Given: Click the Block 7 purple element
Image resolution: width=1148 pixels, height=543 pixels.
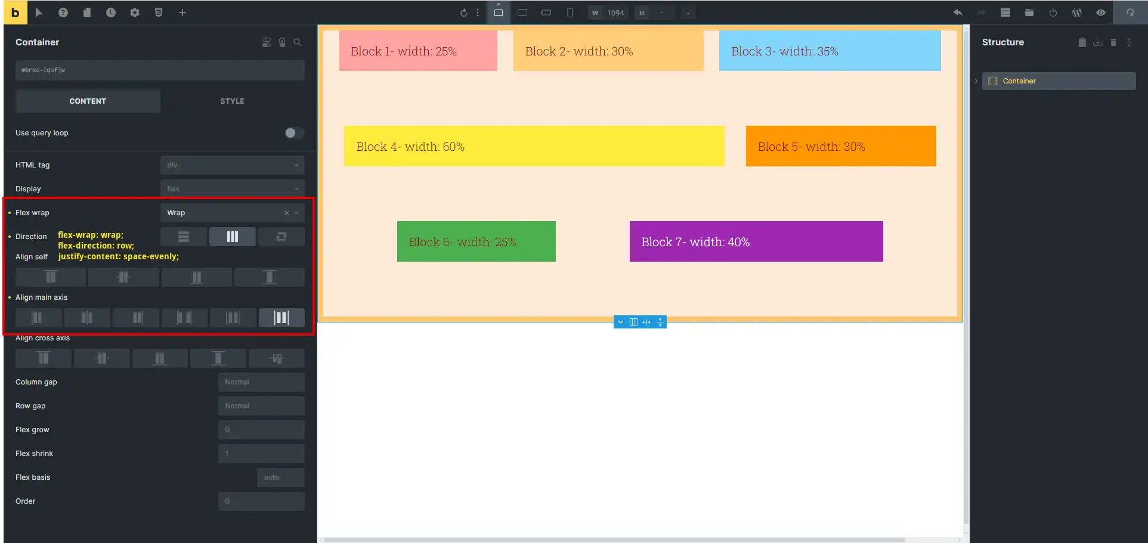Looking at the screenshot, I should (x=756, y=241).
